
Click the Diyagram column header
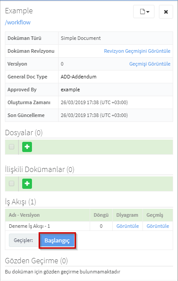127,215
